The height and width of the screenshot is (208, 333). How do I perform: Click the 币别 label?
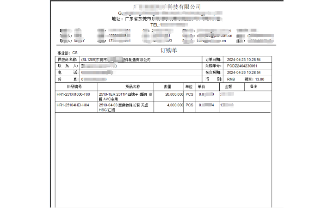pos(214,79)
